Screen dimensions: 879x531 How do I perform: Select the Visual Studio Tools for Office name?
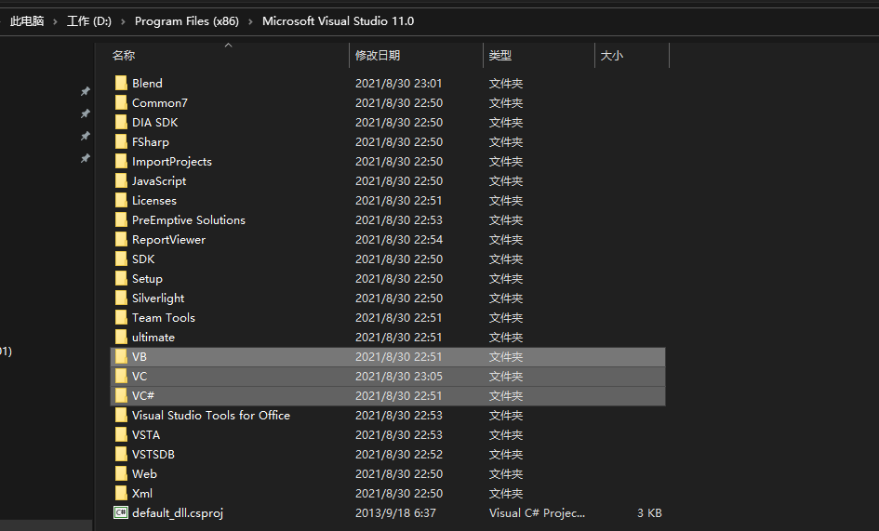[x=211, y=416]
